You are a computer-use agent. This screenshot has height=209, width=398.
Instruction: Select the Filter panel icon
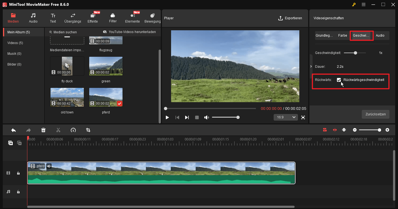pyautogui.click(x=113, y=18)
